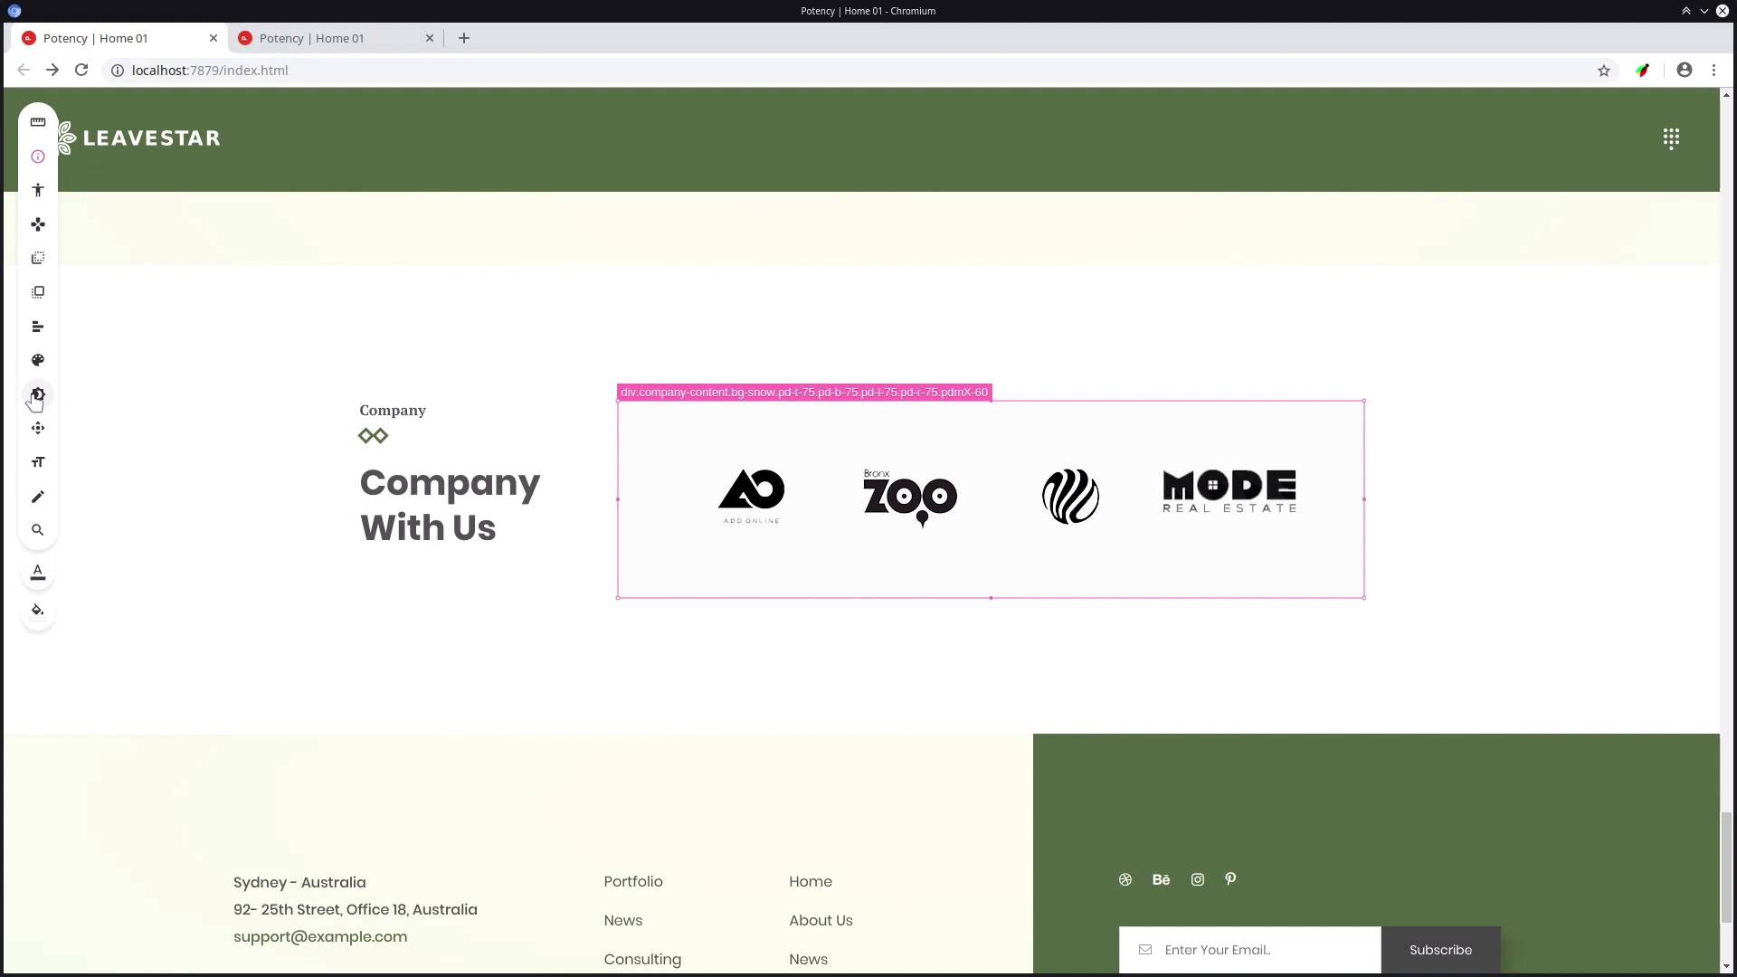Click the scrollbar down arrow
This screenshot has height=977, width=1737.
click(1726, 967)
